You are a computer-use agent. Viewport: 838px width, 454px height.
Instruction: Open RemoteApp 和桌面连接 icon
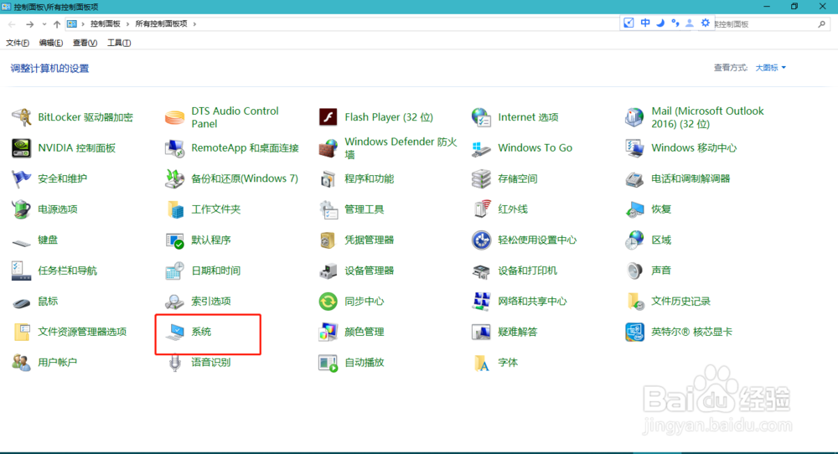click(174, 148)
